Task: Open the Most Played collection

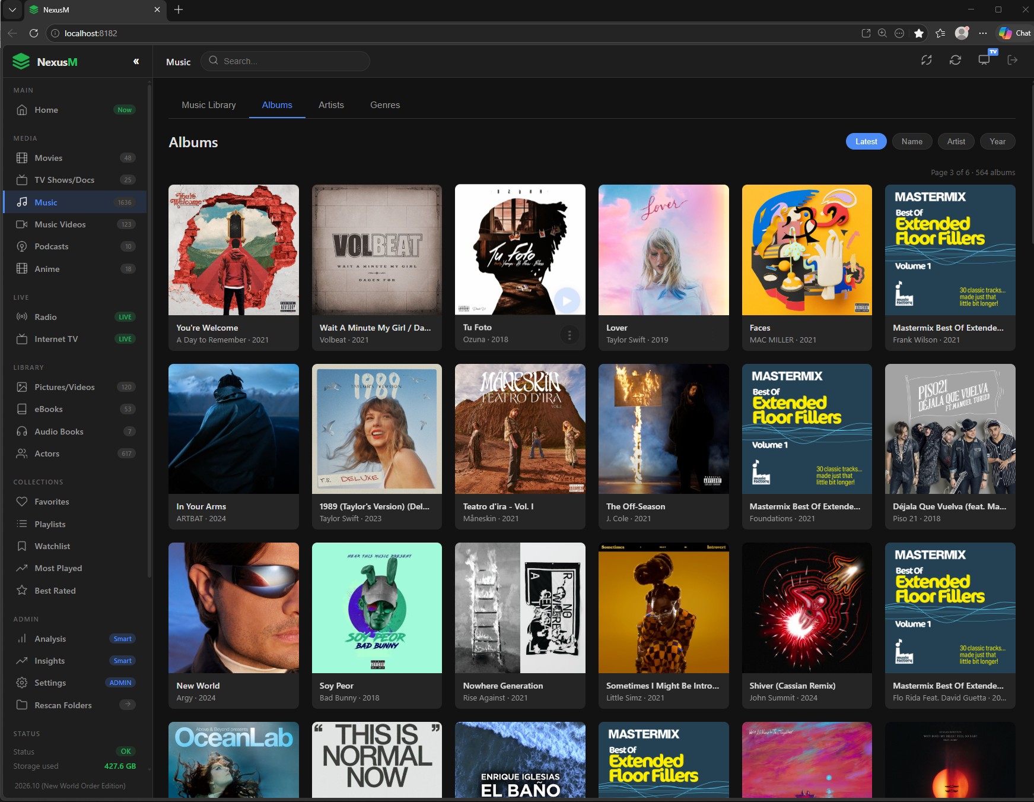Action: (x=58, y=568)
